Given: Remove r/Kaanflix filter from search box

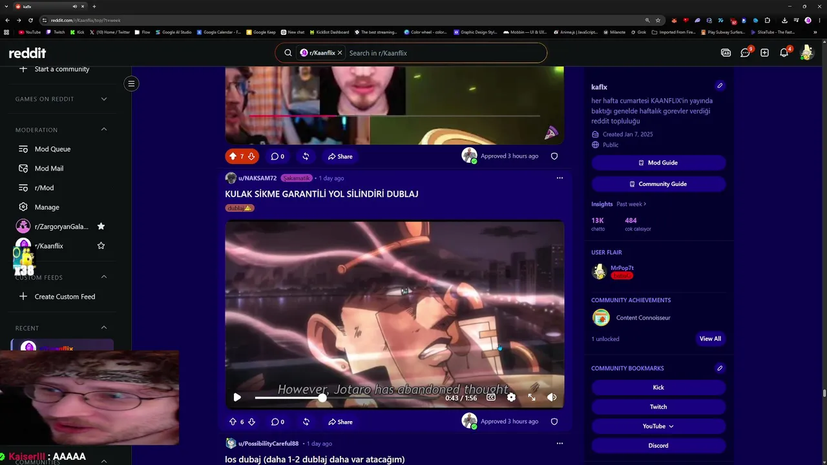Looking at the screenshot, I should click(x=340, y=53).
